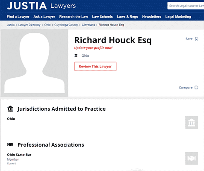Click the profile placeholder silhouette image
The image size is (204, 171).
(x=34, y=63)
